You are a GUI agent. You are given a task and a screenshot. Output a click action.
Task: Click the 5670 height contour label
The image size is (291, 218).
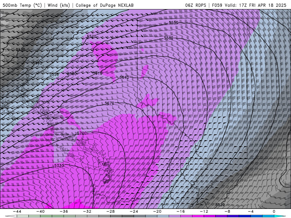[x=109, y=103]
